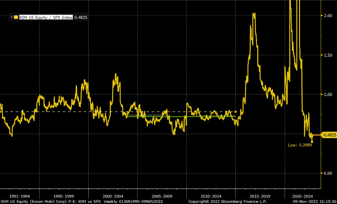Image resolution: width=337 pixels, height=204 pixels.
Task: Click the 1991-1994 x-axis period label
Action: pos(19,196)
